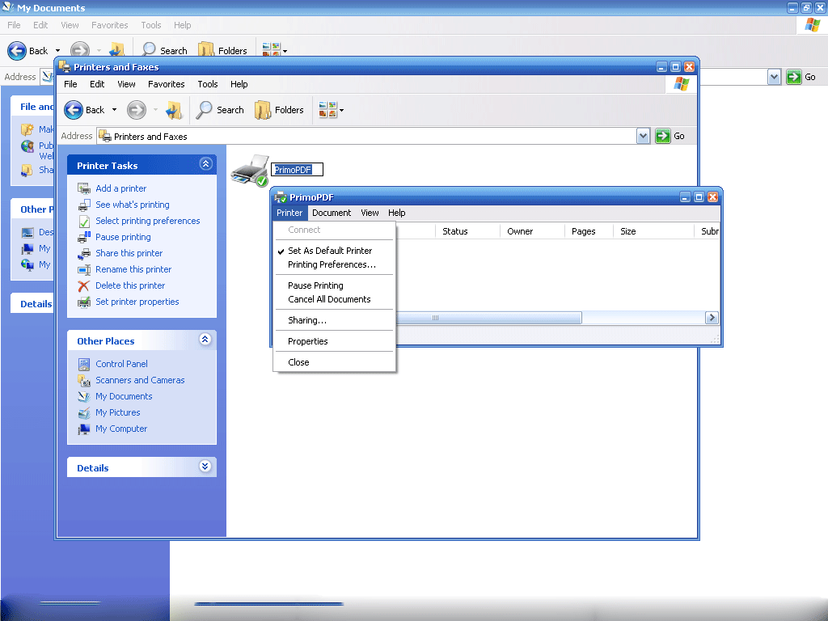Click the Add a printer link
The width and height of the screenshot is (828, 621).
[x=121, y=188]
